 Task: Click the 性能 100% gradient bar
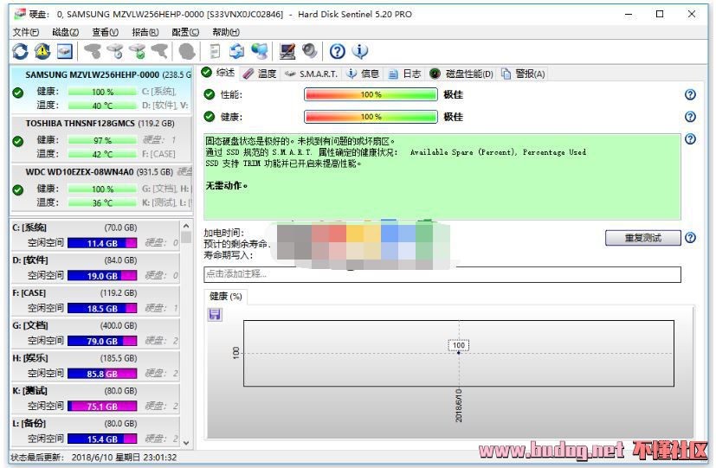(371, 94)
